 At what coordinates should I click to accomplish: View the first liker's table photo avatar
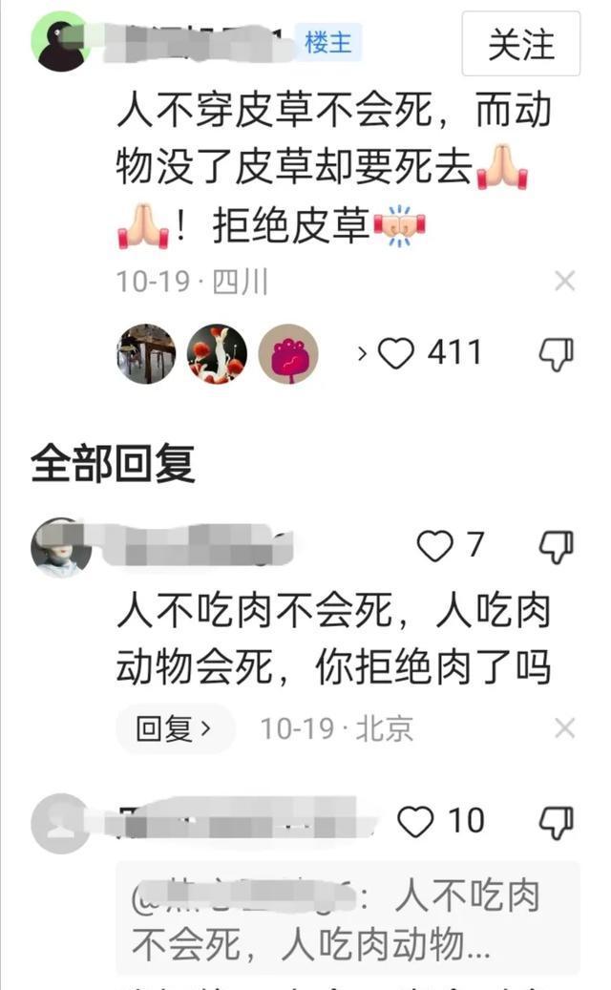point(146,353)
